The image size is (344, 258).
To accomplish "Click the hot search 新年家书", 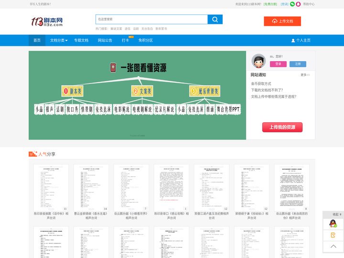I will coord(161,29).
